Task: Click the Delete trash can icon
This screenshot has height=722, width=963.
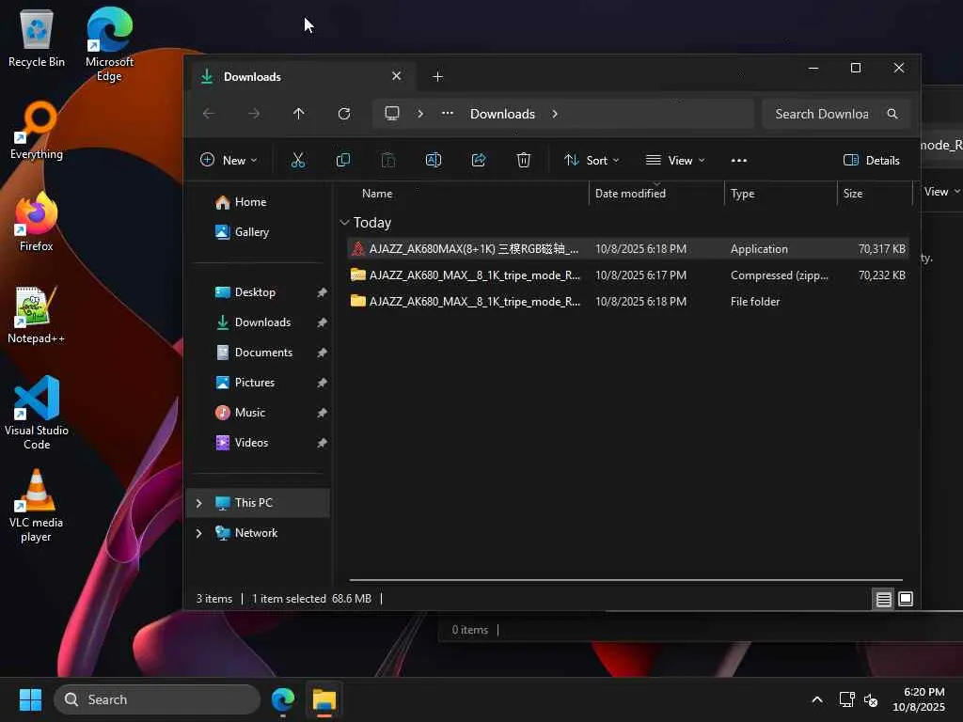Action: coord(524,160)
